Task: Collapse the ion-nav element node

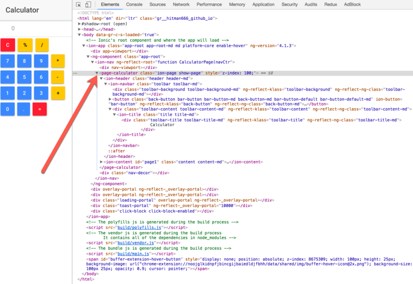Action: click(92, 62)
